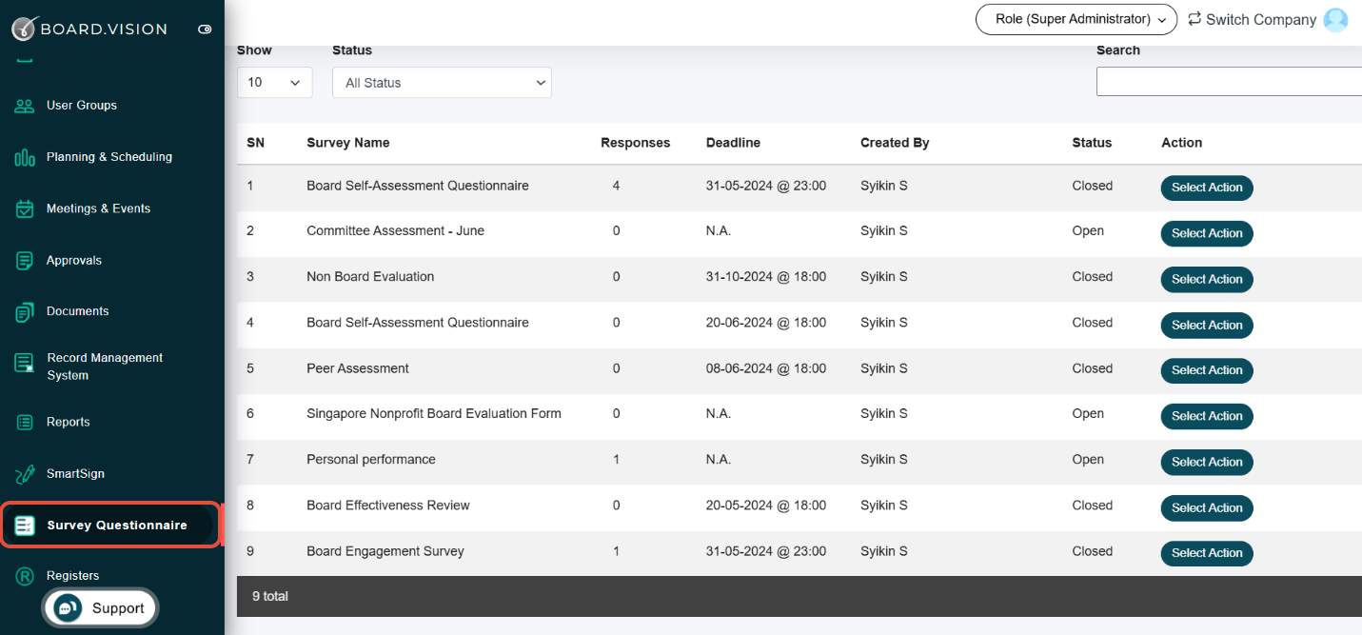Screen dimensions: 1362x635
Task: Click deadline '20-06-2024 @ 18:00'
Action: (766, 322)
